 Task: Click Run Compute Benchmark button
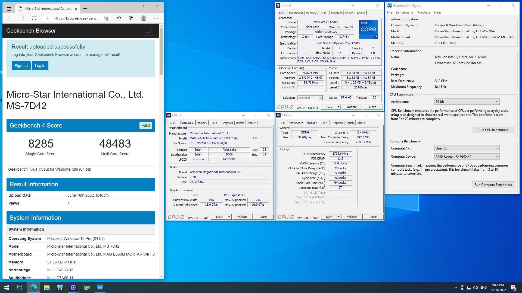(493, 185)
